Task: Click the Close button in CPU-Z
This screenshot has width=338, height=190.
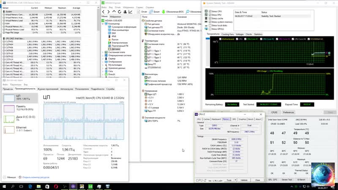Action: tap(257, 180)
